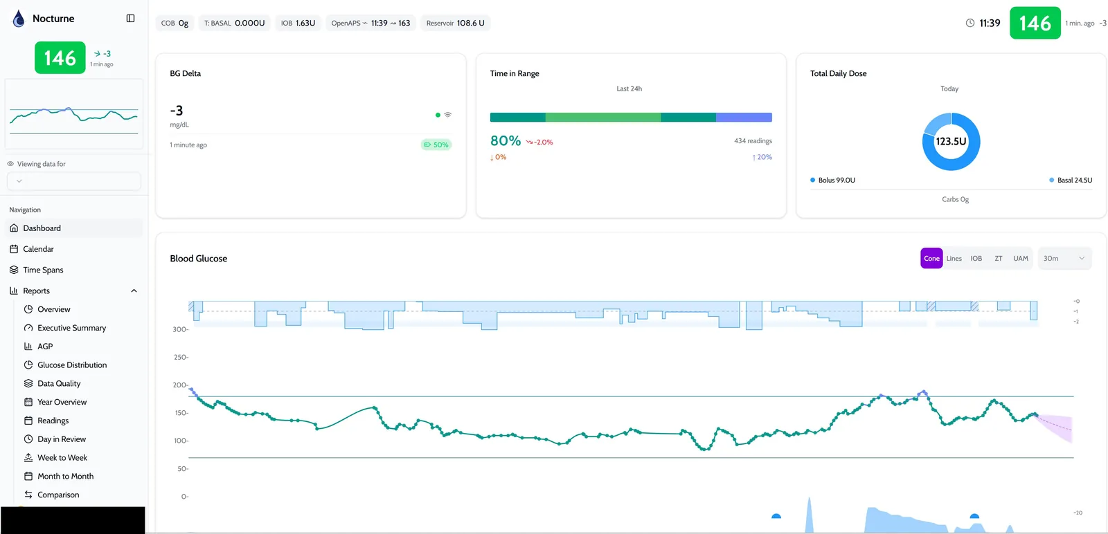Viewport: 1108px width, 534px height.
Task: Collapse the Reports section chevron
Action: (x=134, y=291)
